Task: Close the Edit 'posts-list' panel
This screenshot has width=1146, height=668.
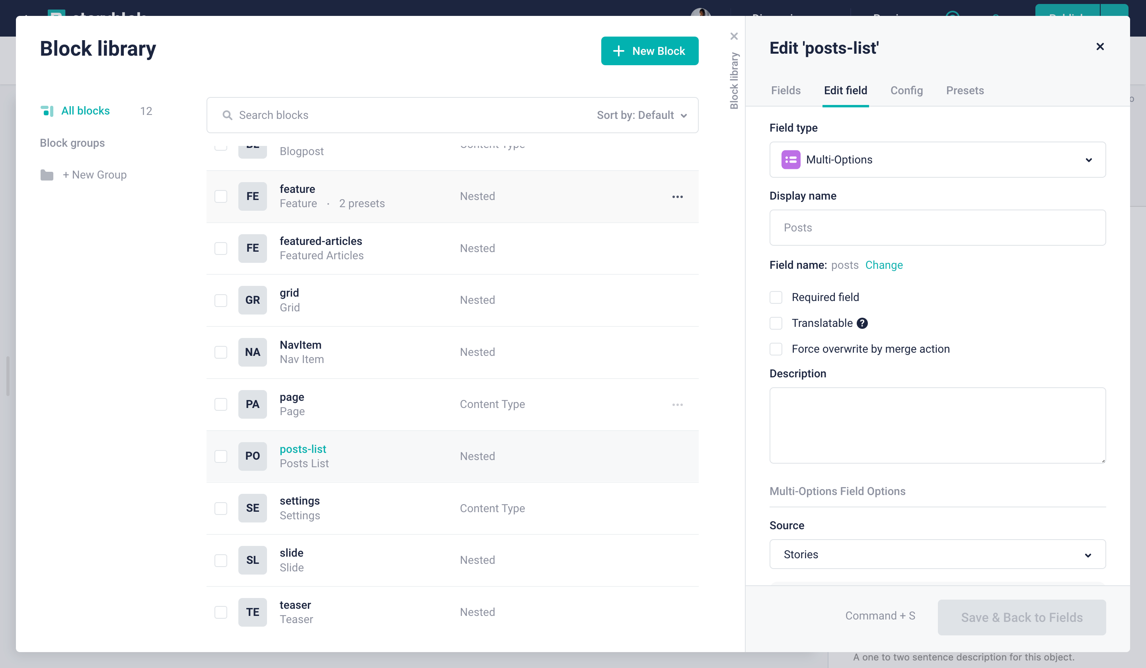Action: (x=1100, y=47)
